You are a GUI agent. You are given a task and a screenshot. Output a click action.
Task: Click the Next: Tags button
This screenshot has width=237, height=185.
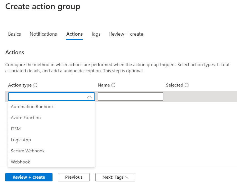pyautogui.click(x=115, y=177)
